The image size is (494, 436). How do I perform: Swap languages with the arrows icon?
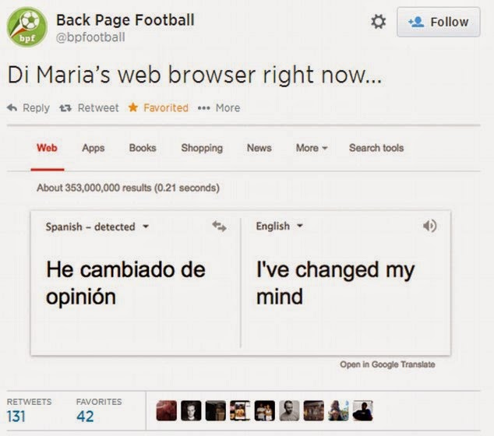[219, 226]
